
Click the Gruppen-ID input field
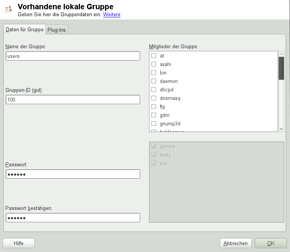(x=73, y=100)
